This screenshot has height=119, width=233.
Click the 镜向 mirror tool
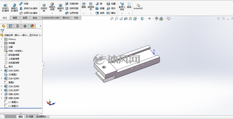[111, 13]
